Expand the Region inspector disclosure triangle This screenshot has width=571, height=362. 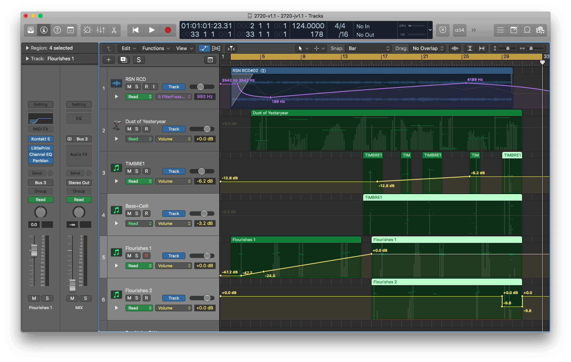tap(27, 48)
